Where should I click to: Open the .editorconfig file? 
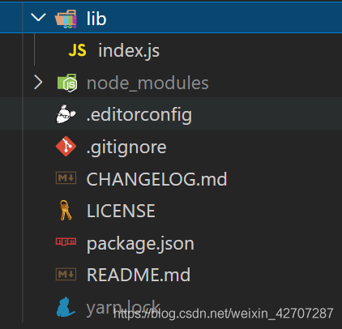click(x=139, y=115)
